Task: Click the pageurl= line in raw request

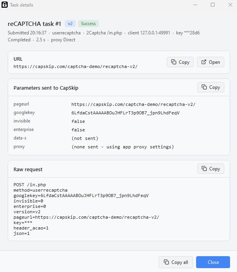Action: [x=86, y=217]
